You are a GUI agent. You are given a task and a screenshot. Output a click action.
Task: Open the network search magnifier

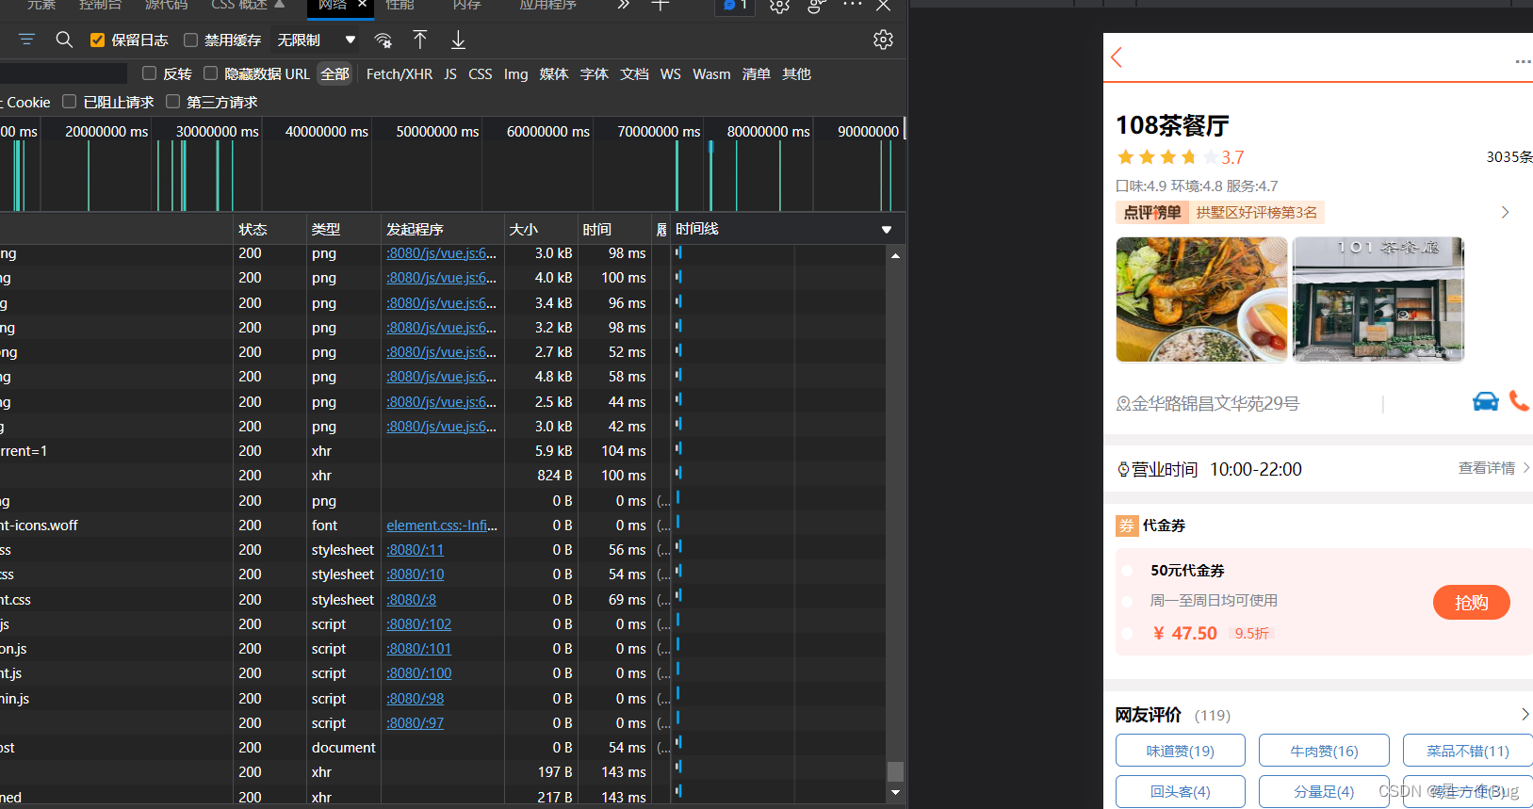point(64,40)
